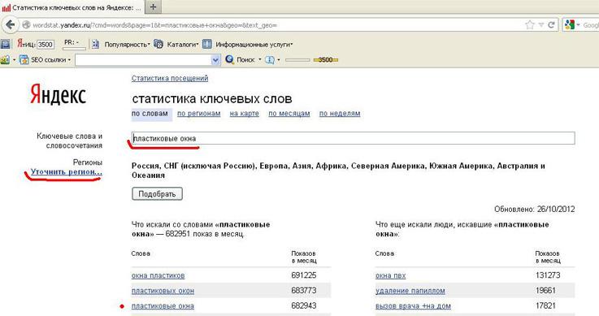Click the Yandex TIC Я icon
This screenshot has width=599, height=316.
point(20,44)
